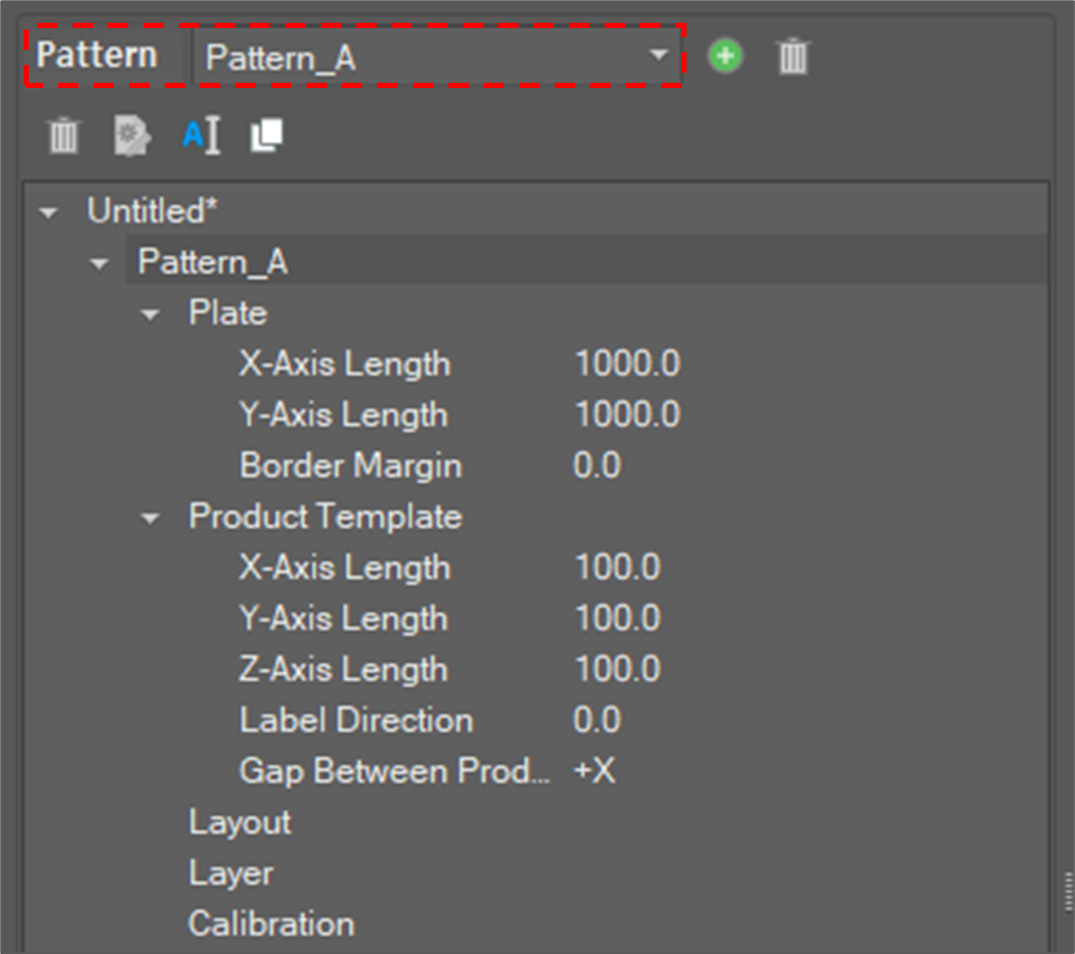Click the panel resize grip on right edge
1075x954 pixels.
[x=1069, y=893]
